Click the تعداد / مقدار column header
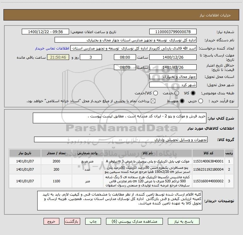Viewport: 243px width, 235px height. pyautogui.click(x=56, y=153)
